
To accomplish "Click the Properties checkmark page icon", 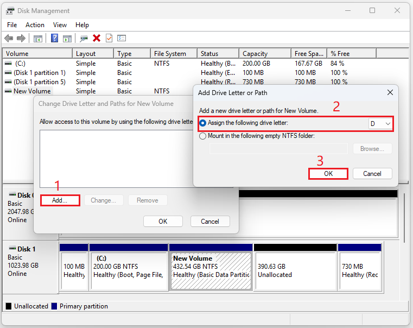I will 109,39.
